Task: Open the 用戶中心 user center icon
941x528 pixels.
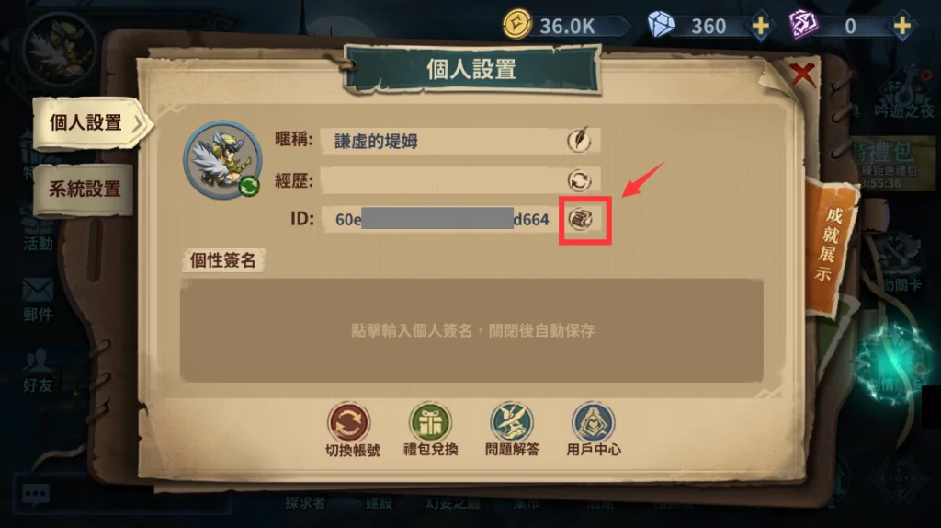Action: pos(594,429)
